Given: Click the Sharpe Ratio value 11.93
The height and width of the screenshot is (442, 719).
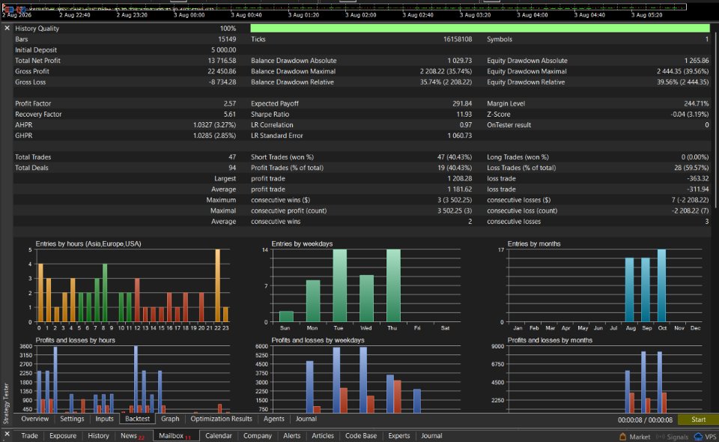Looking at the screenshot, I should coord(464,114).
